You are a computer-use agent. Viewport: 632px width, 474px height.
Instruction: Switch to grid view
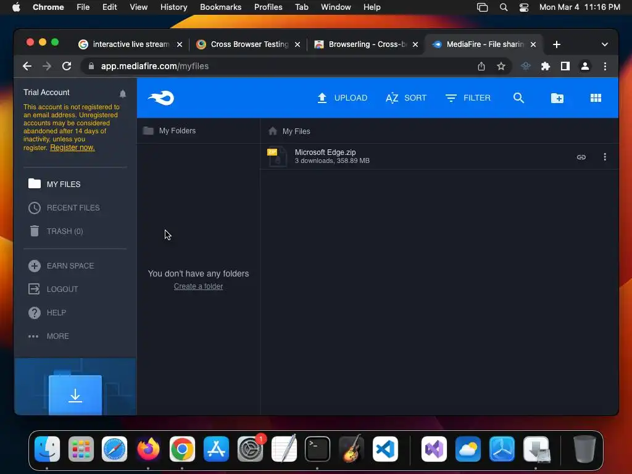point(596,98)
